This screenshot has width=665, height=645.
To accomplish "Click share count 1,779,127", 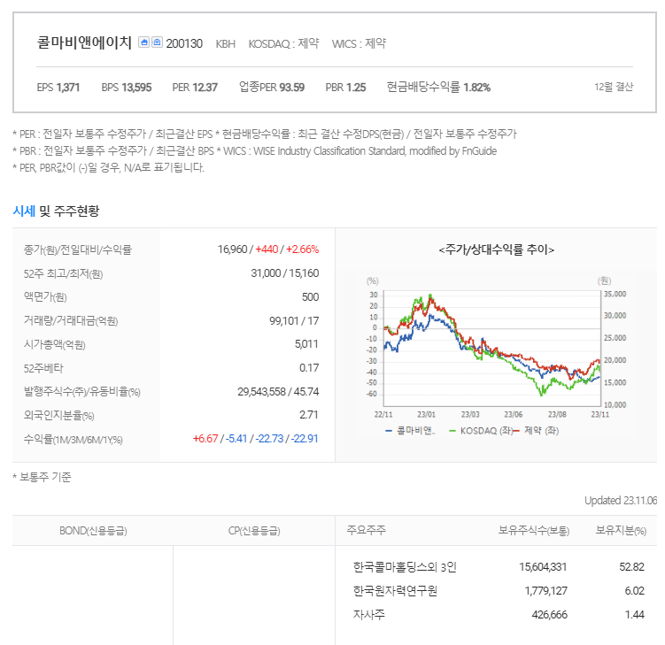I will (x=545, y=591).
